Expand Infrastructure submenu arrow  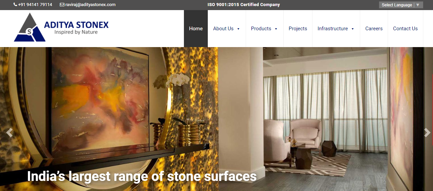(352, 29)
